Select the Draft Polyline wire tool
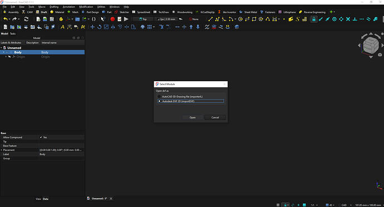This screenshot has height=207, width=384. click(217, 19)
